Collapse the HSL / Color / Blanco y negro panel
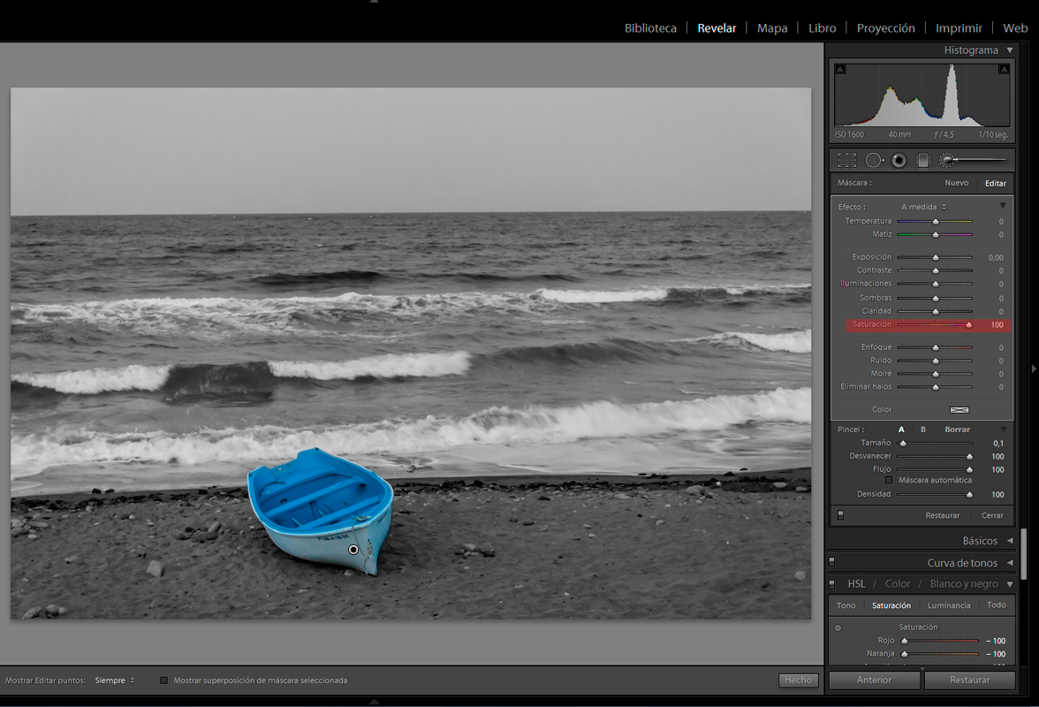The image size is (1039, 707). pyautogui.click(x=1010, y=584)
